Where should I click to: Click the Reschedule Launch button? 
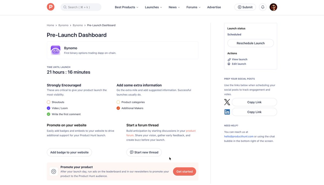251,42
